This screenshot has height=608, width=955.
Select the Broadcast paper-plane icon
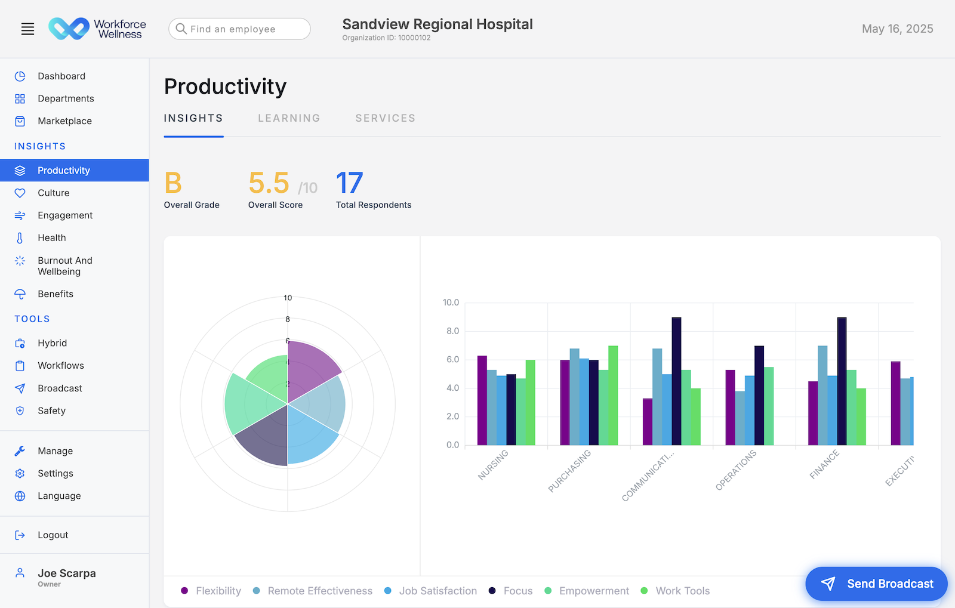point(20,388)
